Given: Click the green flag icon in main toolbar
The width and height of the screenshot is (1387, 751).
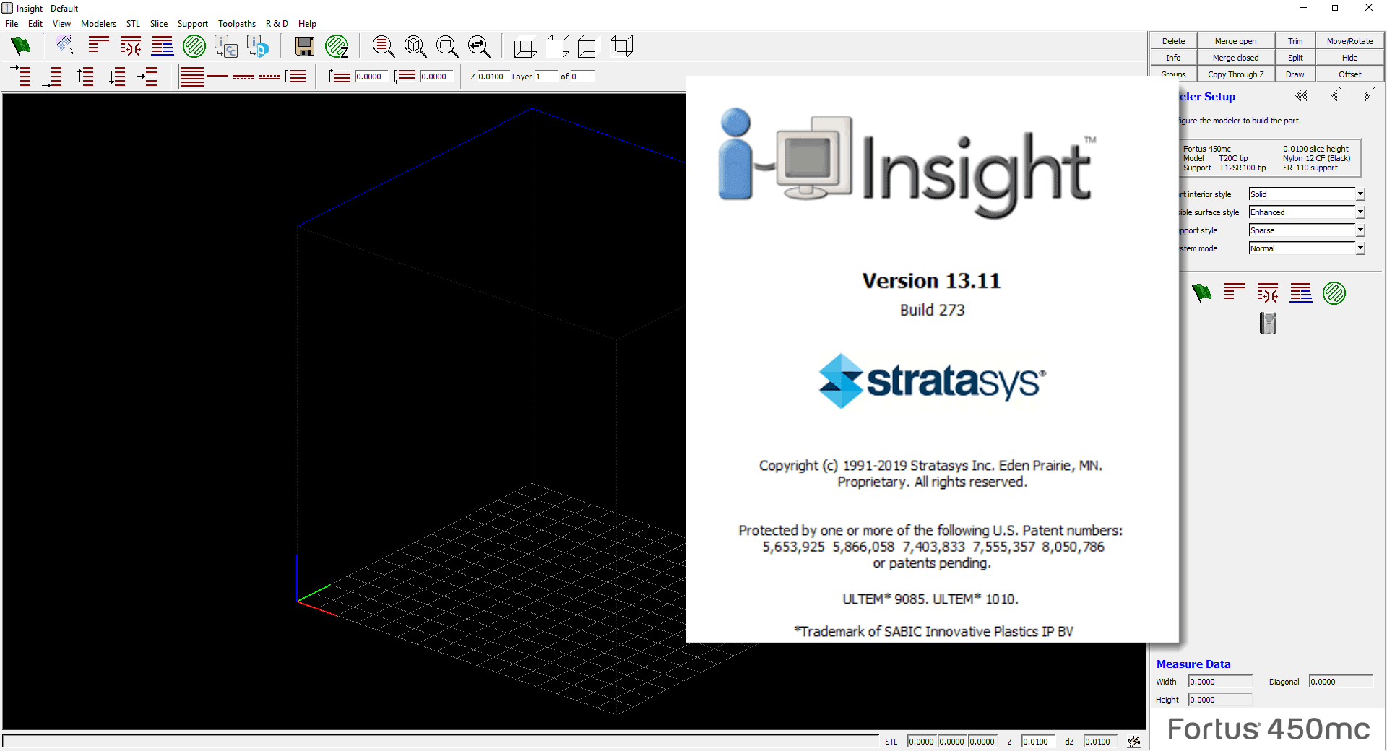Looking at the screenshot, I should pyautogui.click(x=21, y=46).
